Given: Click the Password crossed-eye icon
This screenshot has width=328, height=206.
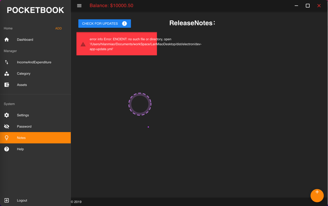Looking at the screenshot, I should click(x=7, y=126).
